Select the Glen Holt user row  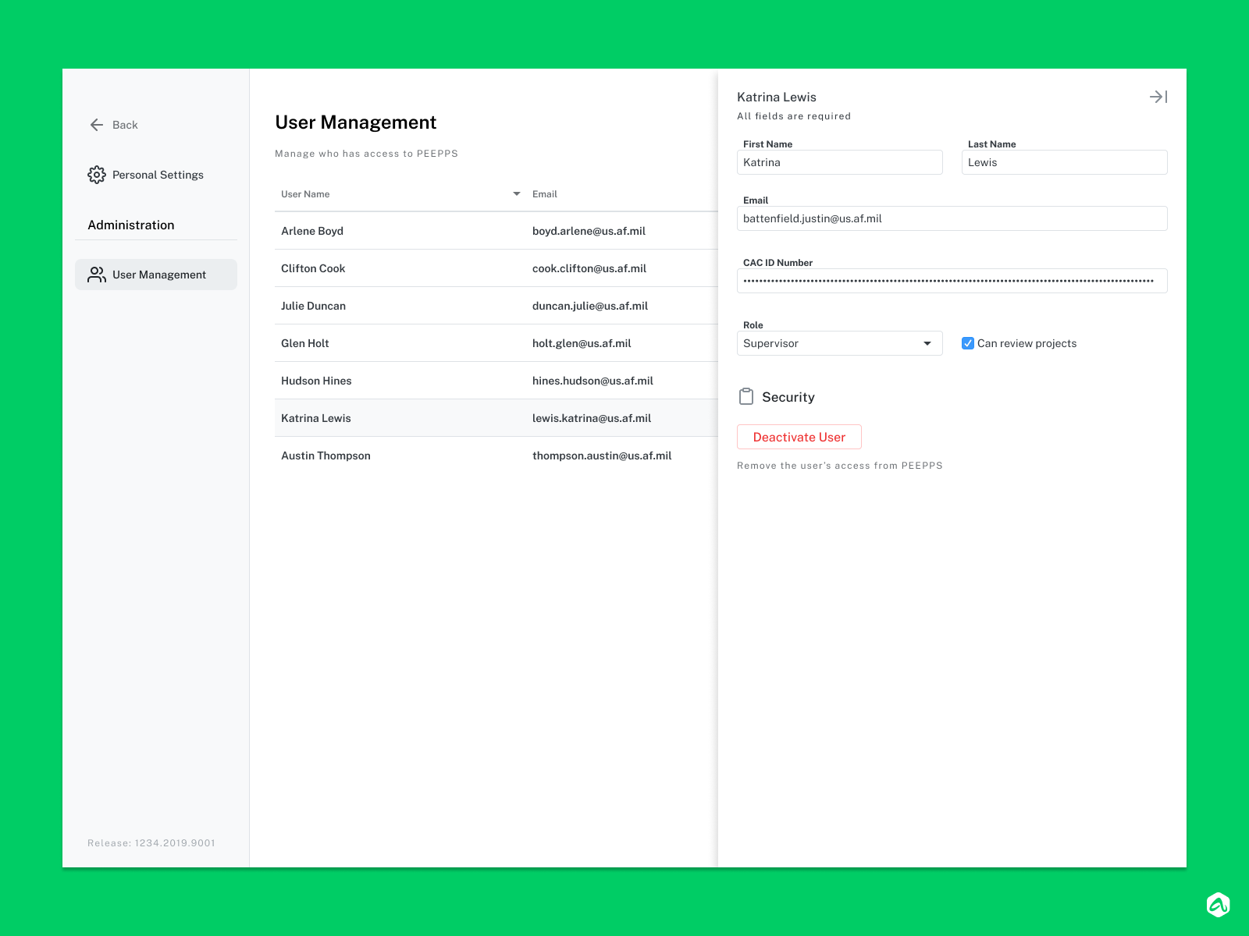496,343
